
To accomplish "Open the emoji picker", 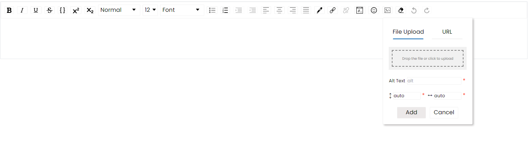I will click(374, 10).
